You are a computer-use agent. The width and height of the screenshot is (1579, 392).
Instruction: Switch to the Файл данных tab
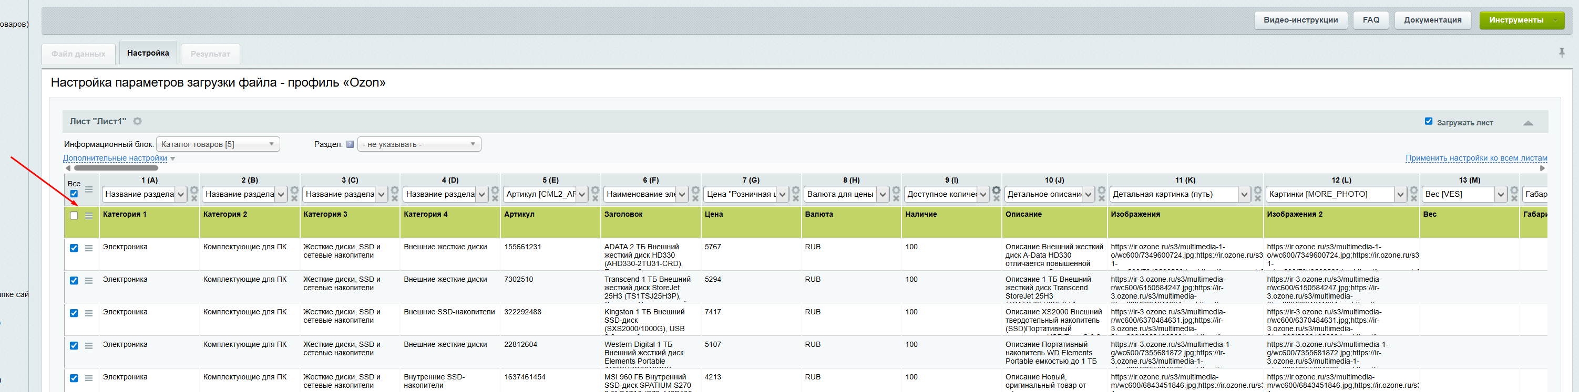point(78,54)
